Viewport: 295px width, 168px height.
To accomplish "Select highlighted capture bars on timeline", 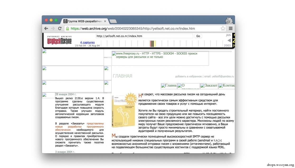I will (153, 43).
